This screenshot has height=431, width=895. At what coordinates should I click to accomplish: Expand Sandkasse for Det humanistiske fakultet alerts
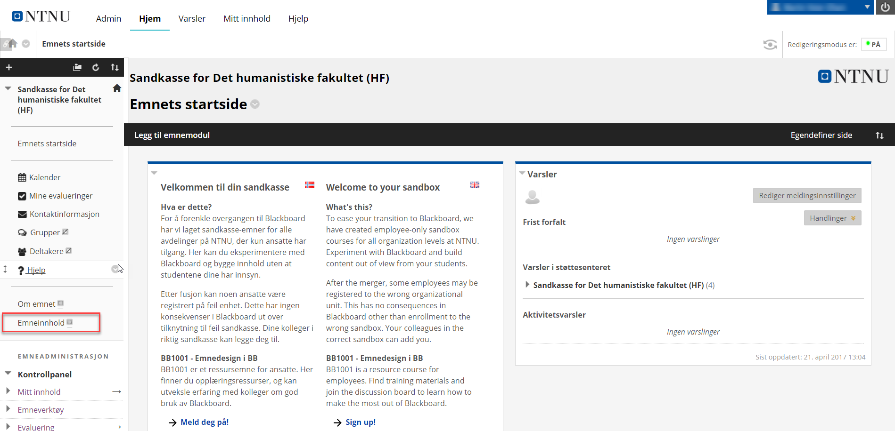tap(527, 285)
